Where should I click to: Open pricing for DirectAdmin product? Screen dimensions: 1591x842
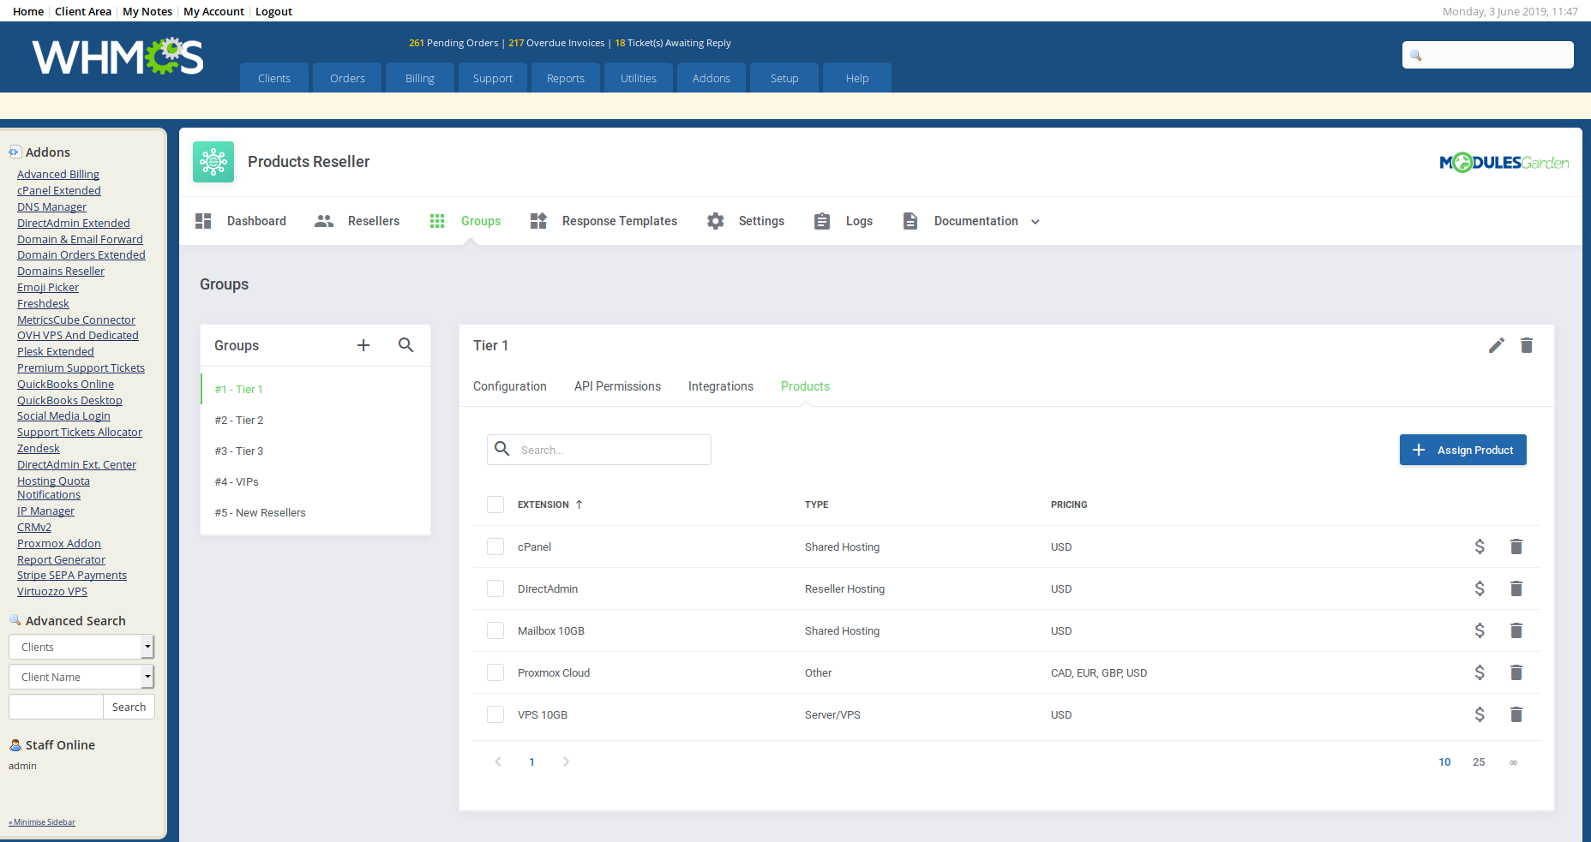[1480, 588]
